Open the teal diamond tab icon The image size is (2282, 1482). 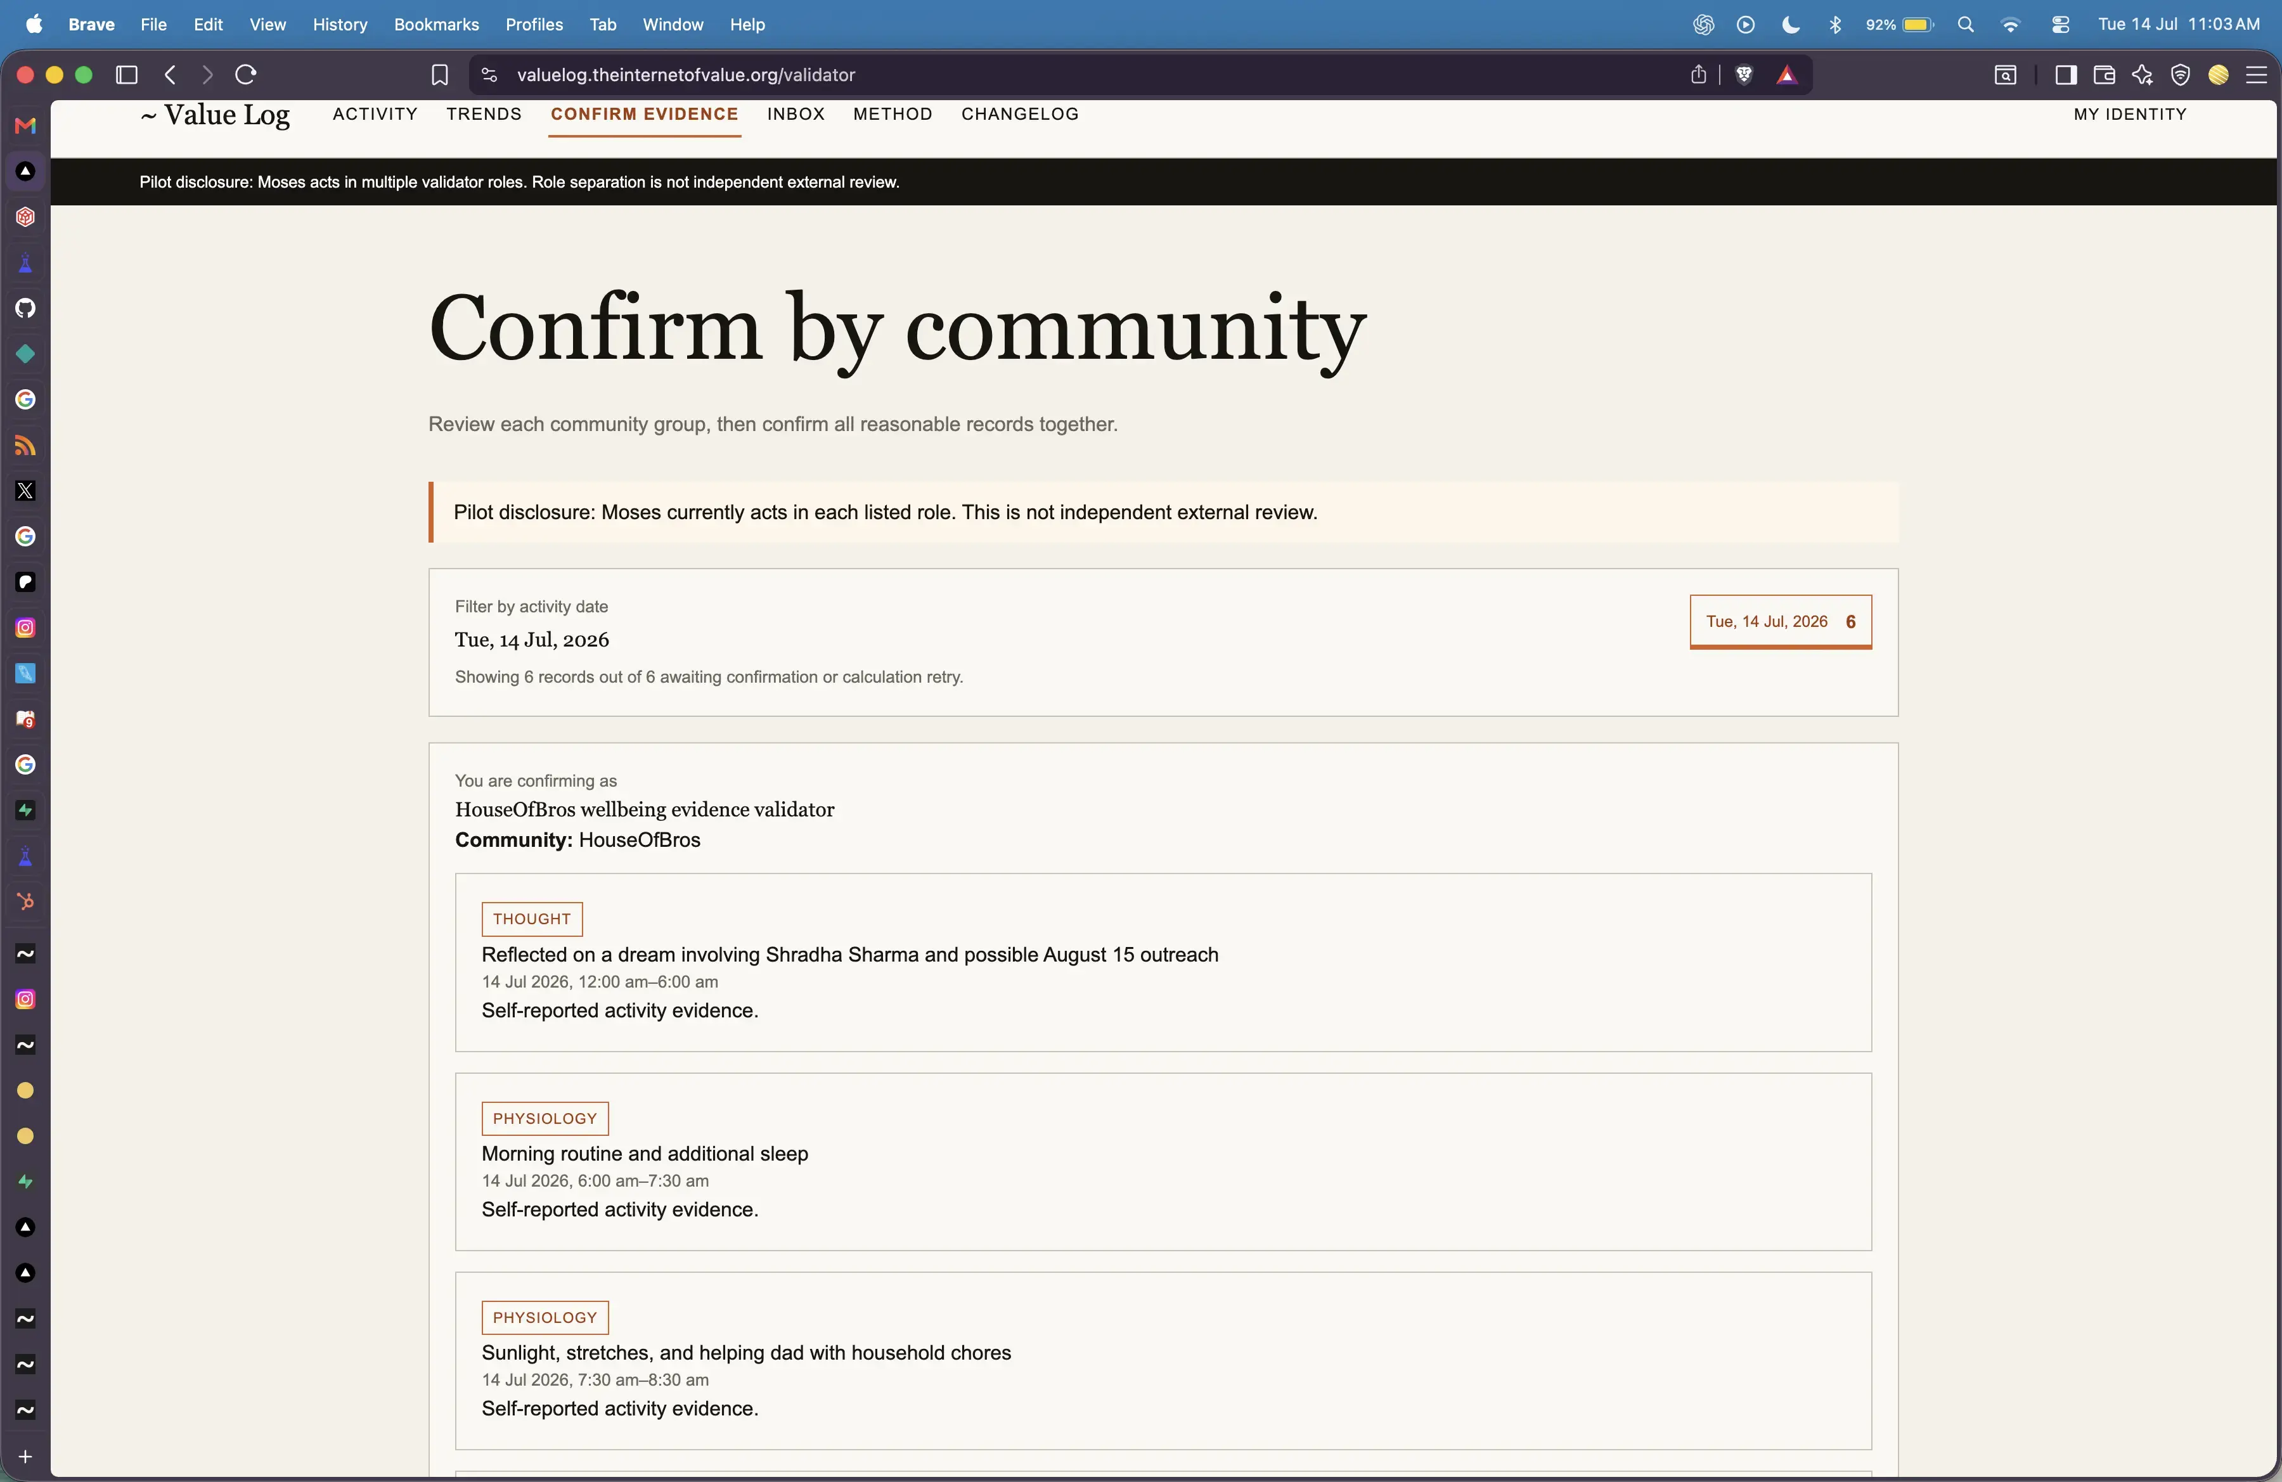26,354
